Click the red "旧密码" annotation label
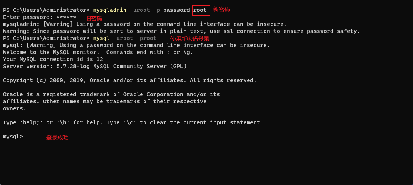The width and height of the screenshot is (413, 185). (94, 18)
